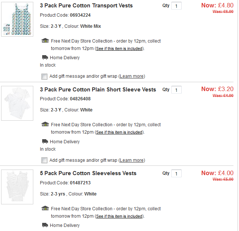Viewport: 239px width, 231px height.
Task: Click home delivery truck icon for Sleeveless Vests
Action: [x=45, y=225]
